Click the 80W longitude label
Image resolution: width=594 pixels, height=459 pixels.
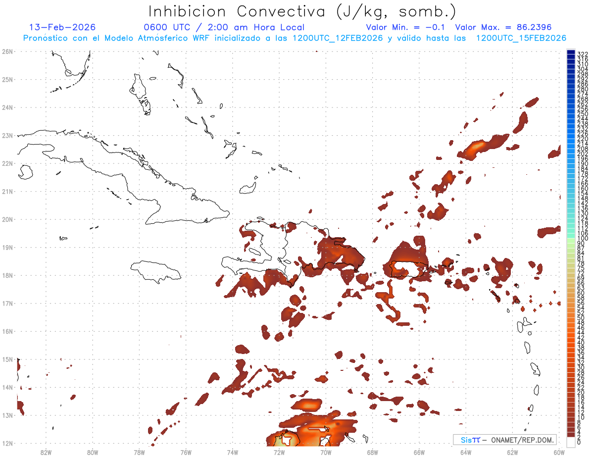tap(93, 452)
